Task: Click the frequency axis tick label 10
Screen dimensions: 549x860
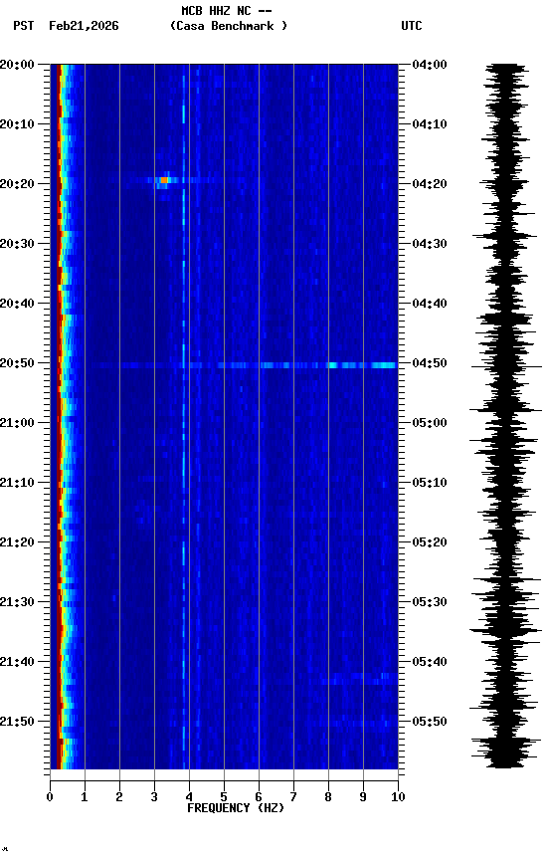Action: [398, 797]
